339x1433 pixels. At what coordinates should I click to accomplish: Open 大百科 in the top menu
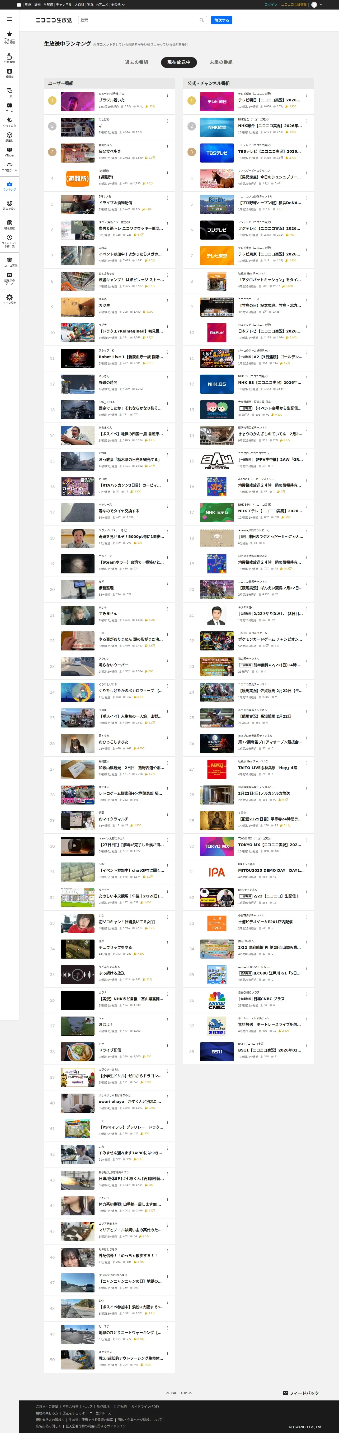click(x=79, y=5)
